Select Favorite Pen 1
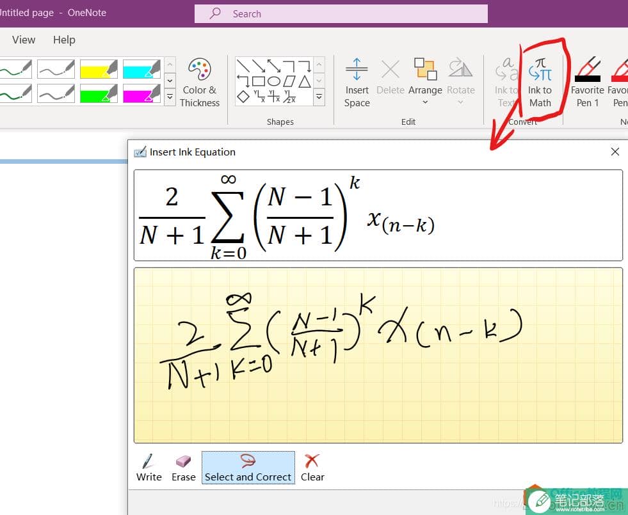Screen dimensions: 628x515 (x=588, y=83)
